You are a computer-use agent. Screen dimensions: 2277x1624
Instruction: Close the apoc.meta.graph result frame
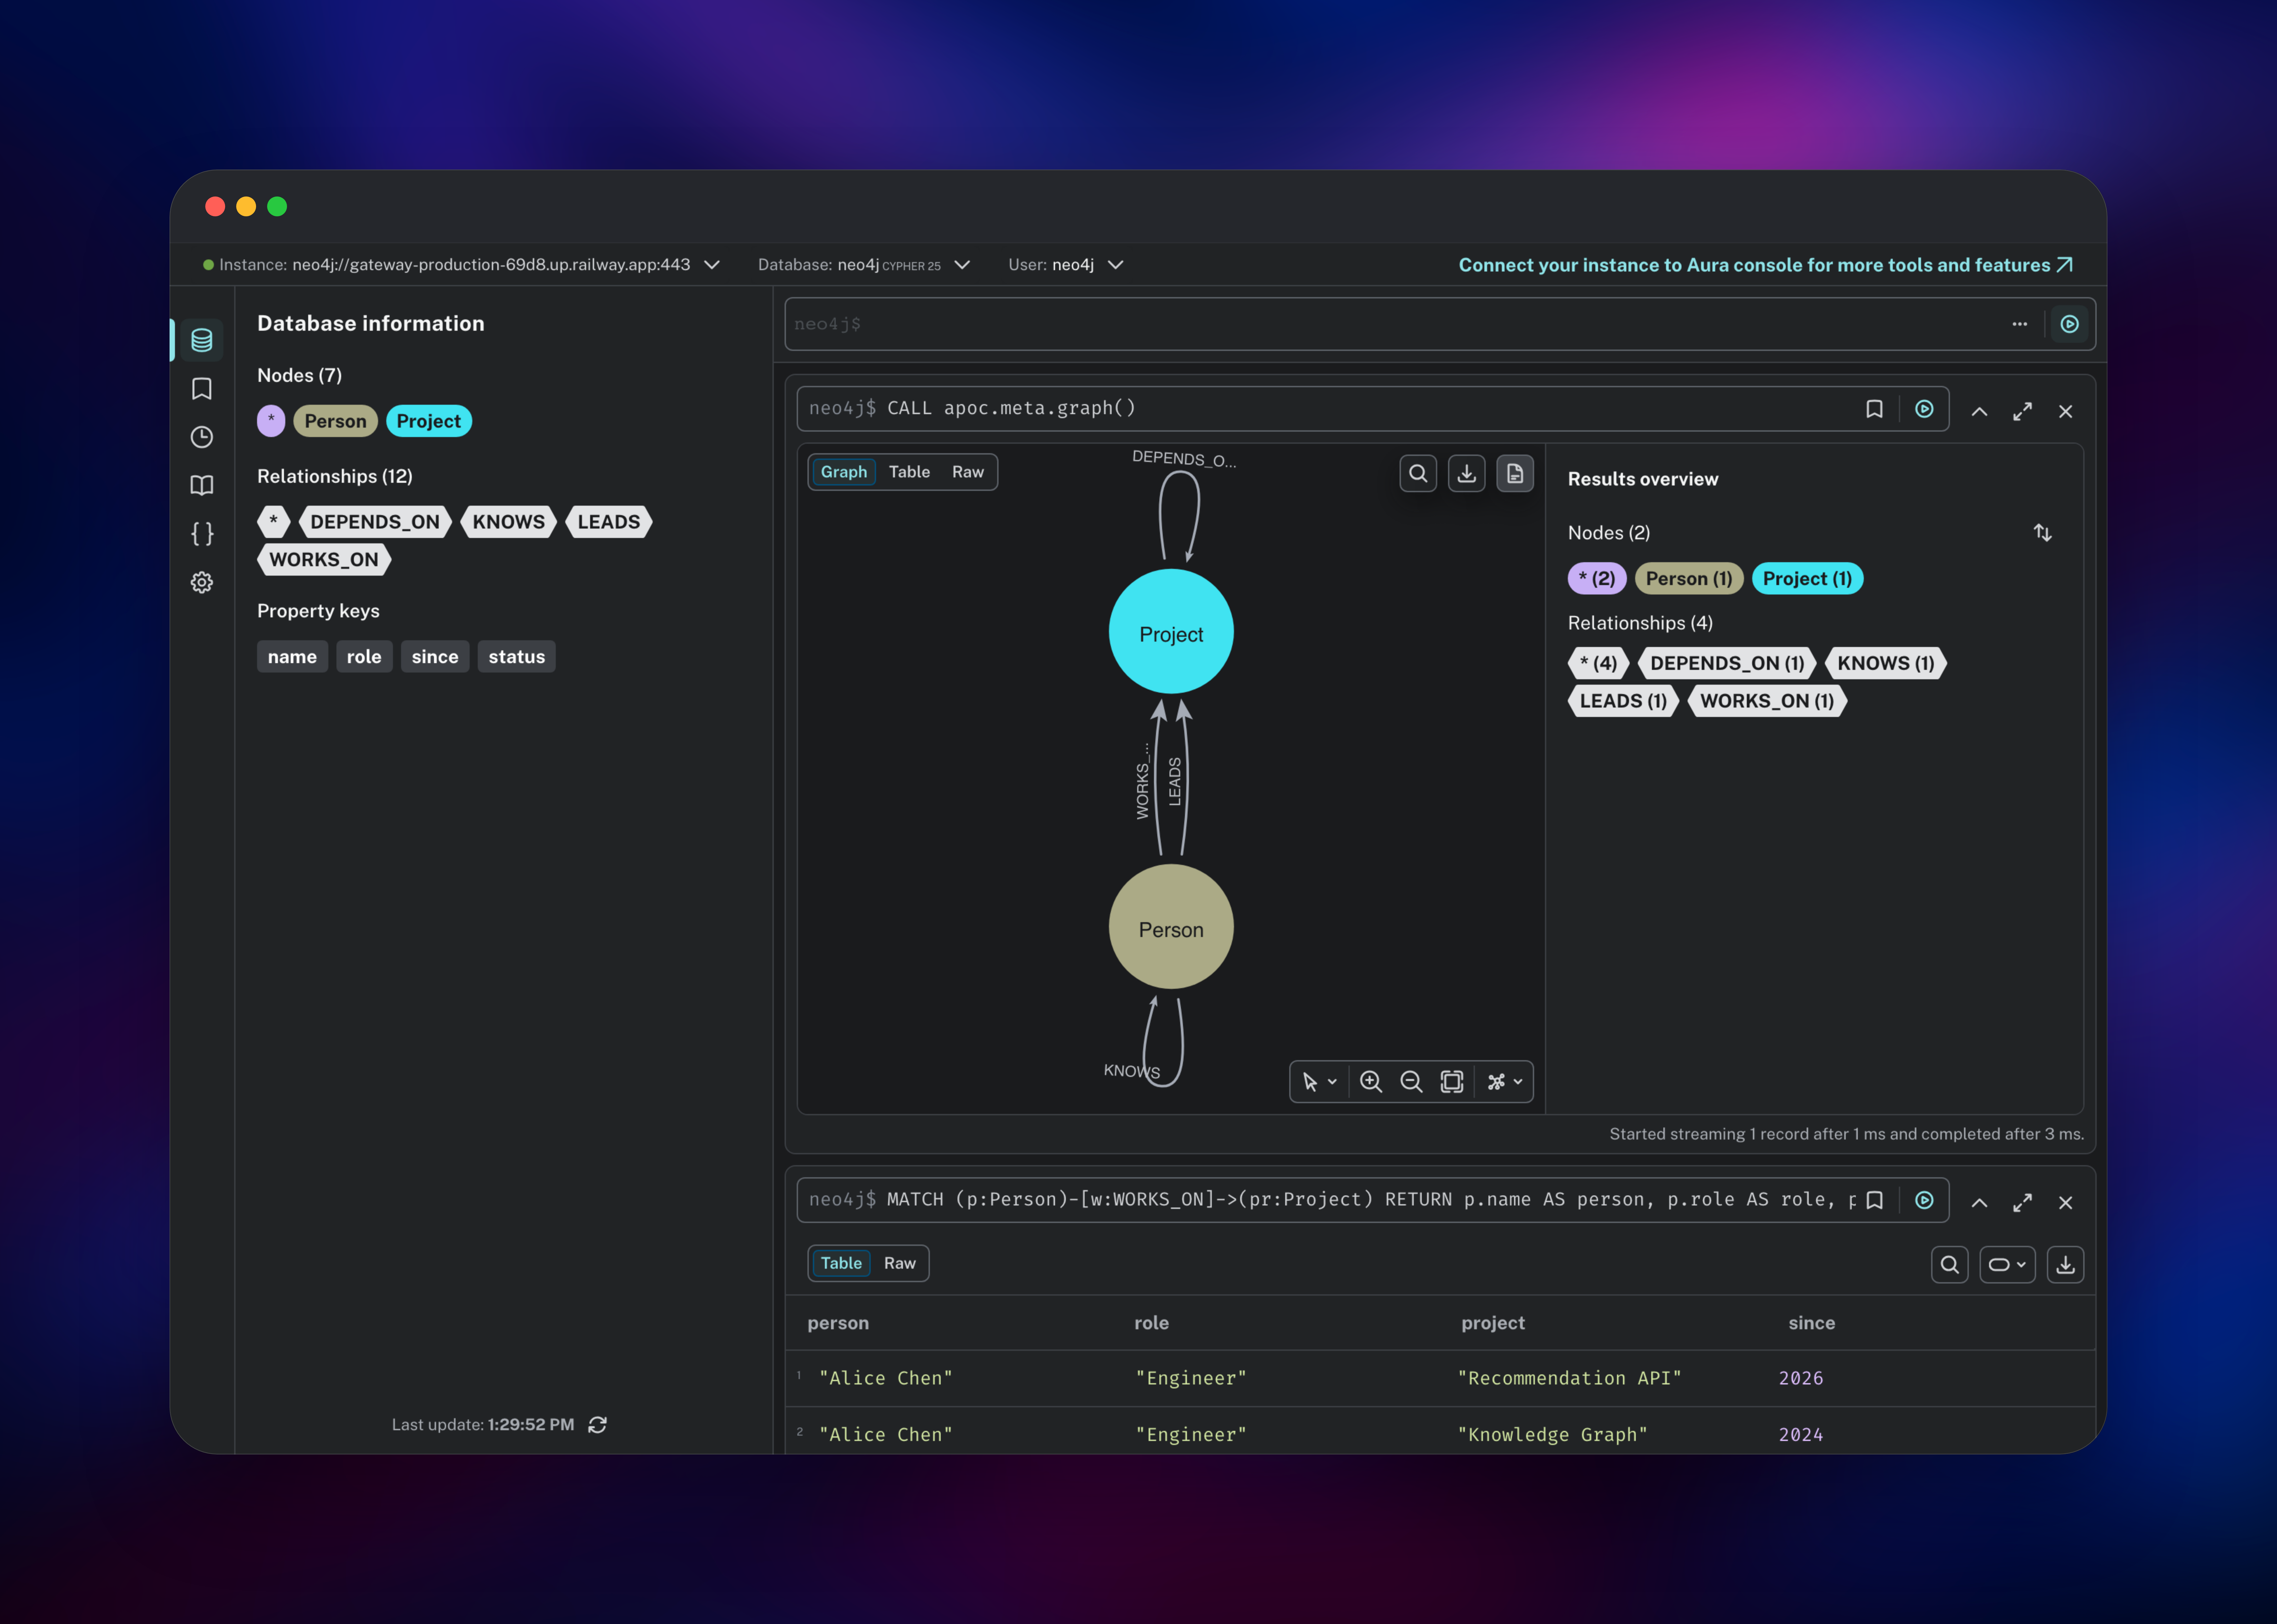[x=2065, y=411]
